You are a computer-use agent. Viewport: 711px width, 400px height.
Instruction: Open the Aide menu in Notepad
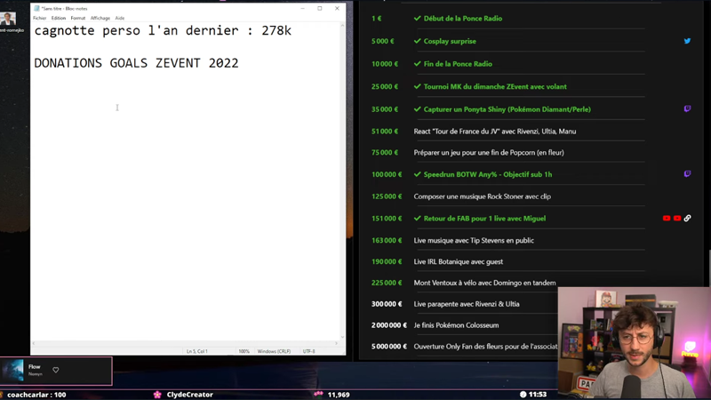click(x=120, y=18)
